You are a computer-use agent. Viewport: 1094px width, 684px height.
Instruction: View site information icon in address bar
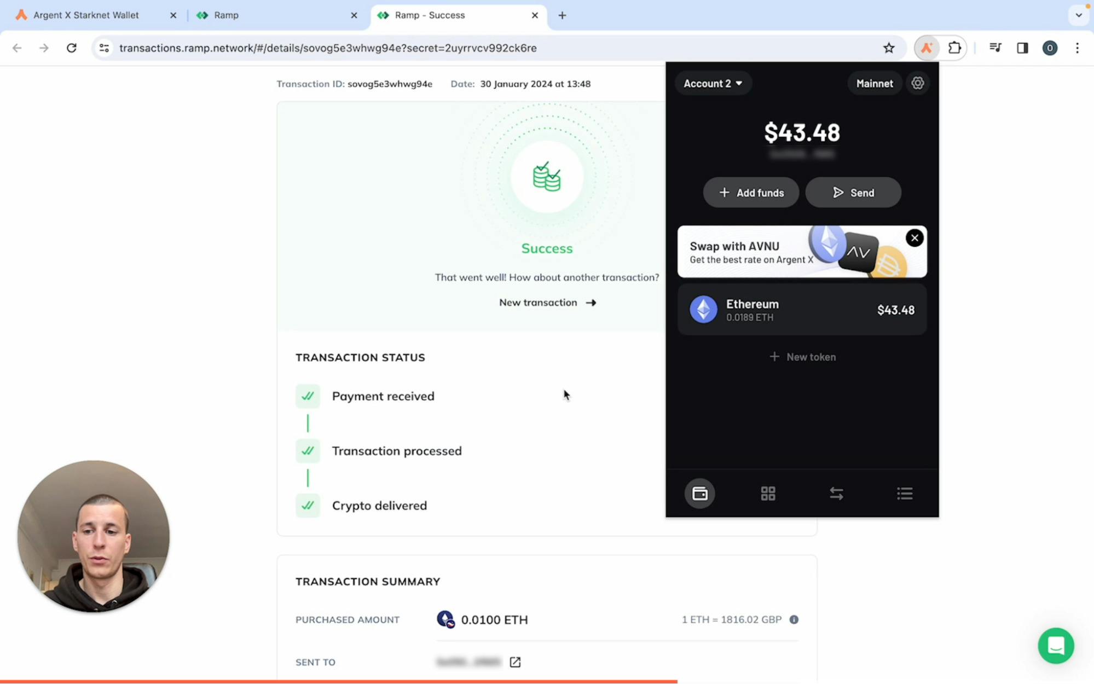point(104,48)
